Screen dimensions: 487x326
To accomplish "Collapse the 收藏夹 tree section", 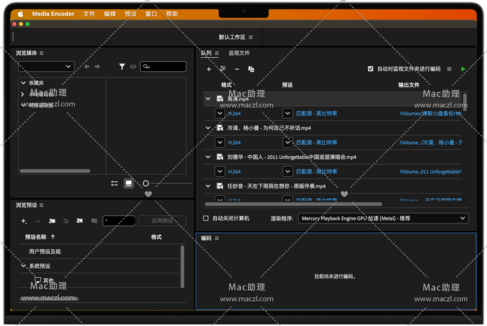I will tap(24, 83).
